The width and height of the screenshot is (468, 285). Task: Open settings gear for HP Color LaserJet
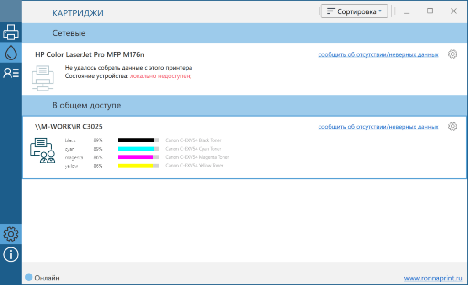pos(452,54)
